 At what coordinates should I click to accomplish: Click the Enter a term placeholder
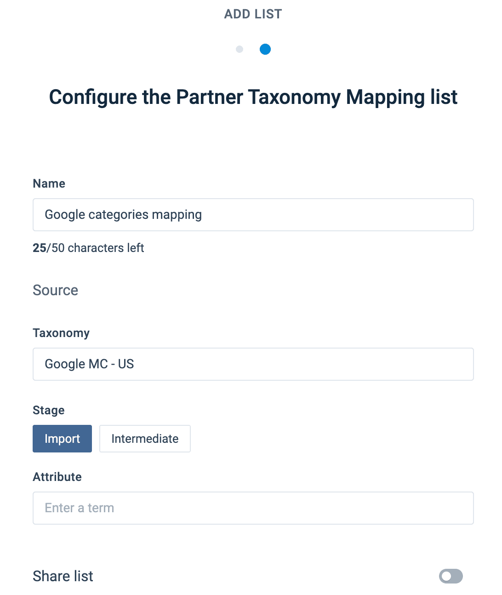point(80,508)
